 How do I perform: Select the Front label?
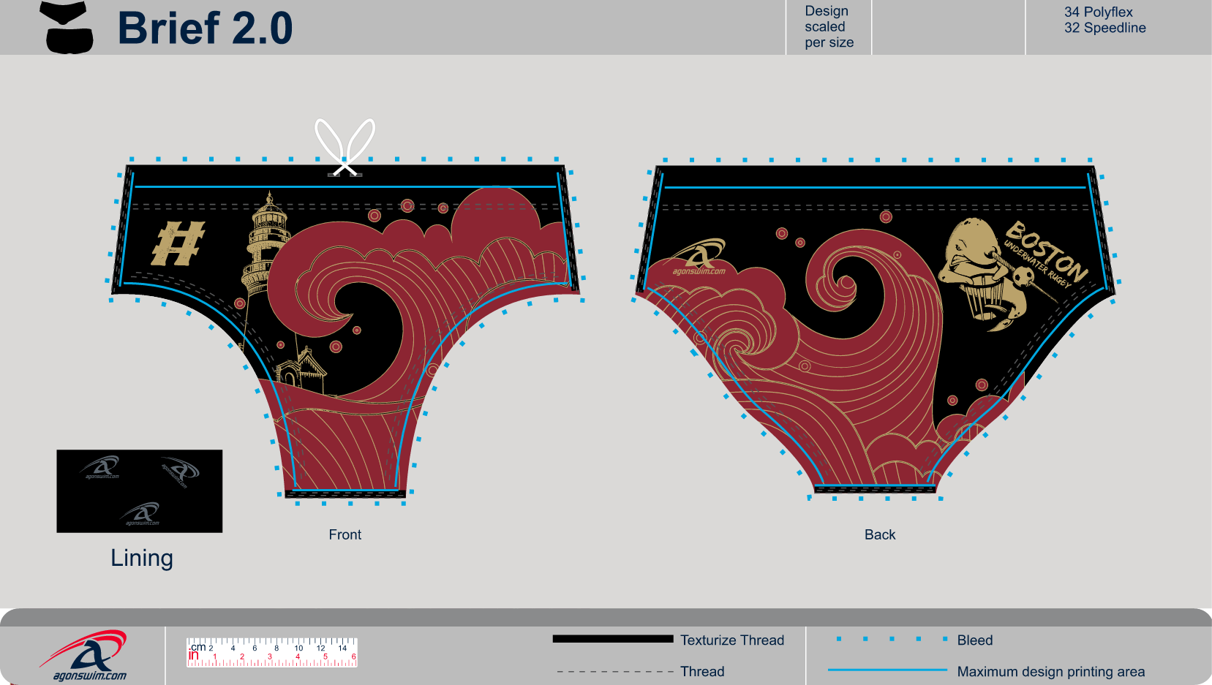point(345,534)
